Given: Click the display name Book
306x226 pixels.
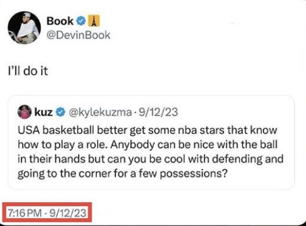Looking at the screenshot, I should tap(60, 21).
